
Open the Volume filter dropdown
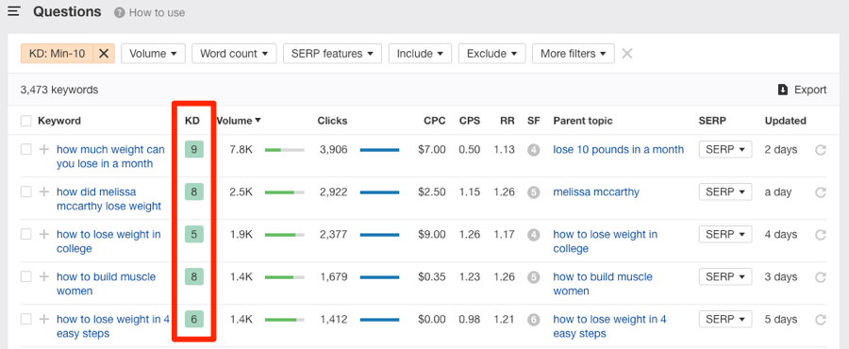point(153,54)
